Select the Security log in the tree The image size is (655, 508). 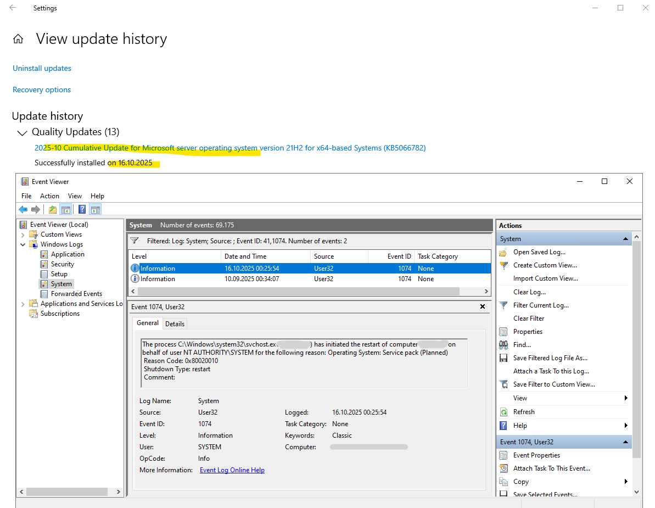[x=62, y=264]
